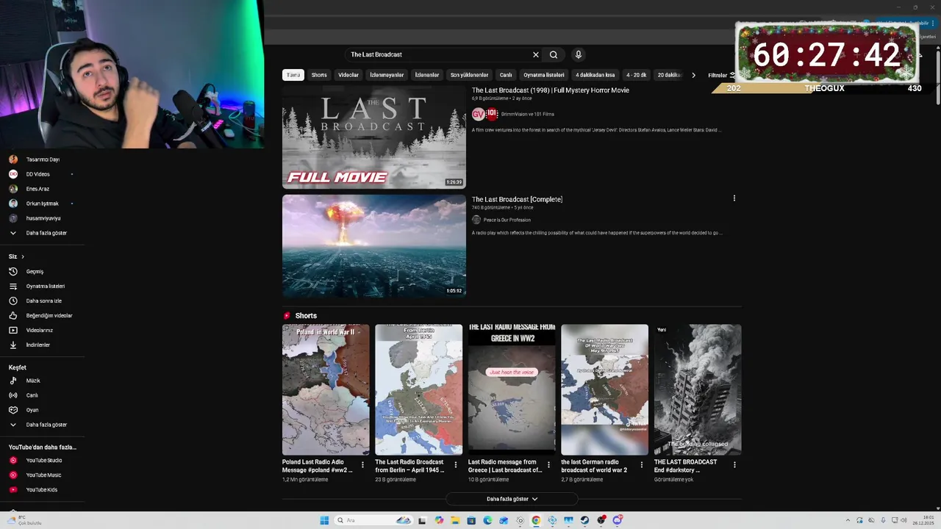Open YouTube Music link

tap(43, 475)
